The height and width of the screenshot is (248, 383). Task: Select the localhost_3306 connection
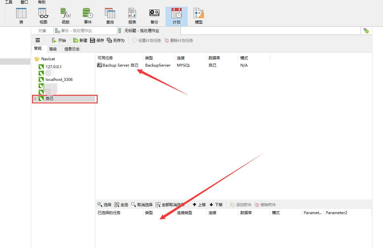(x=55, y=79)
